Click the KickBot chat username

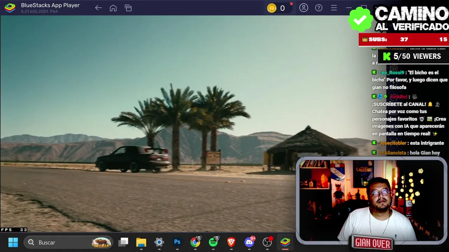(x=399, y=97)
